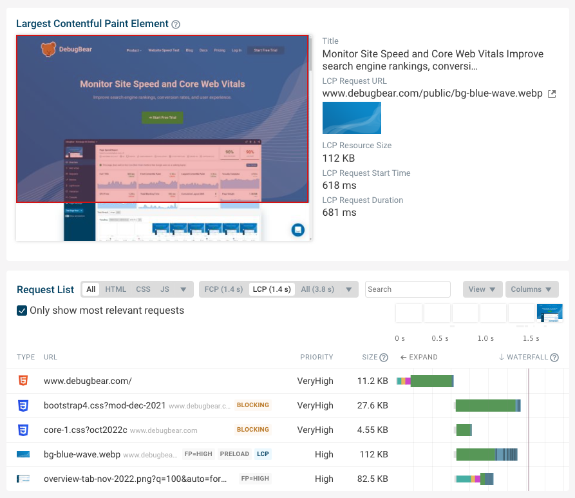575x498 pixels.
Task: Uncheck Only show most relevant requests
Action: (22, 311)
